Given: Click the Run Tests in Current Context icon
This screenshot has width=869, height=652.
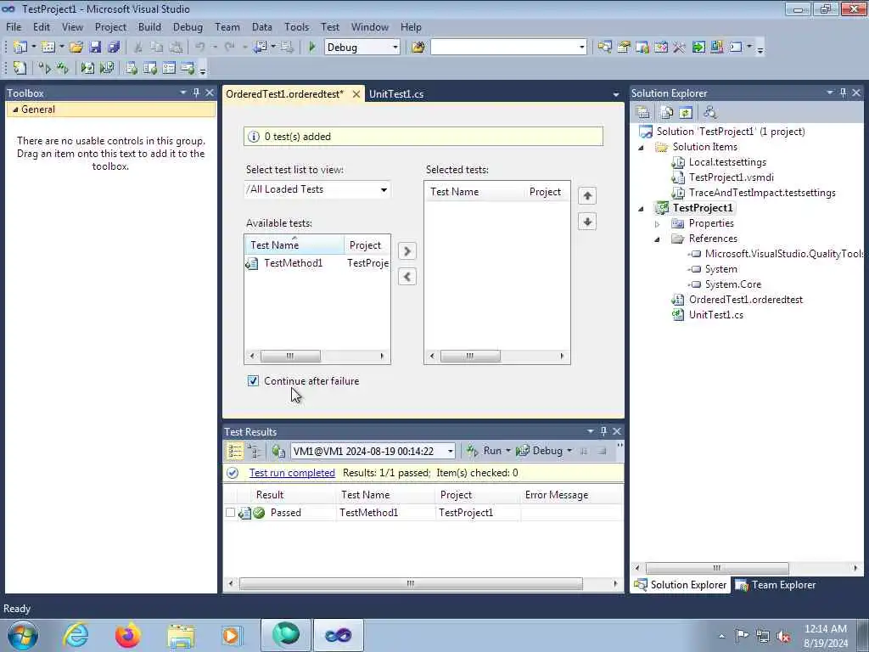Looking at the screenshot, I should coord(44,68).
